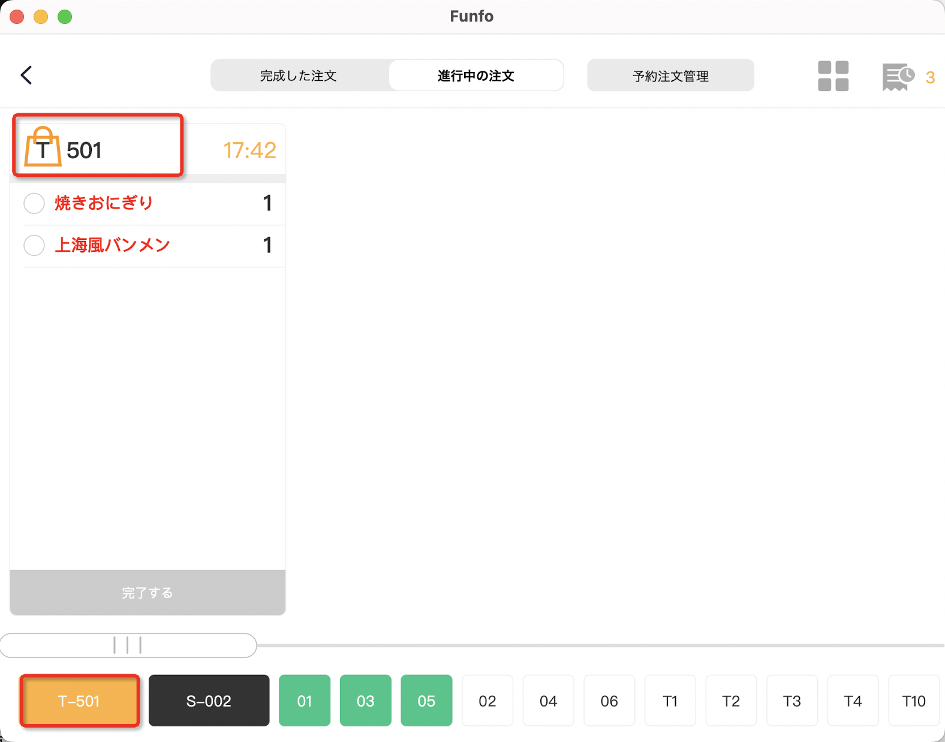Image resolution: width=945 pixels, height=742 pixels.
Task: Select table 04
Action: [x=549, y=701]
